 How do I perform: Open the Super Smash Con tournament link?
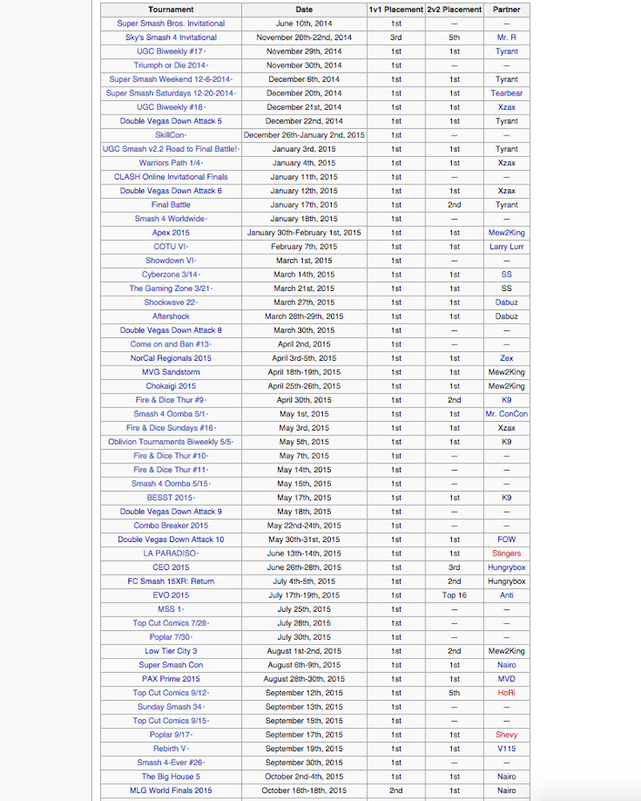click(x=171, y=665)
